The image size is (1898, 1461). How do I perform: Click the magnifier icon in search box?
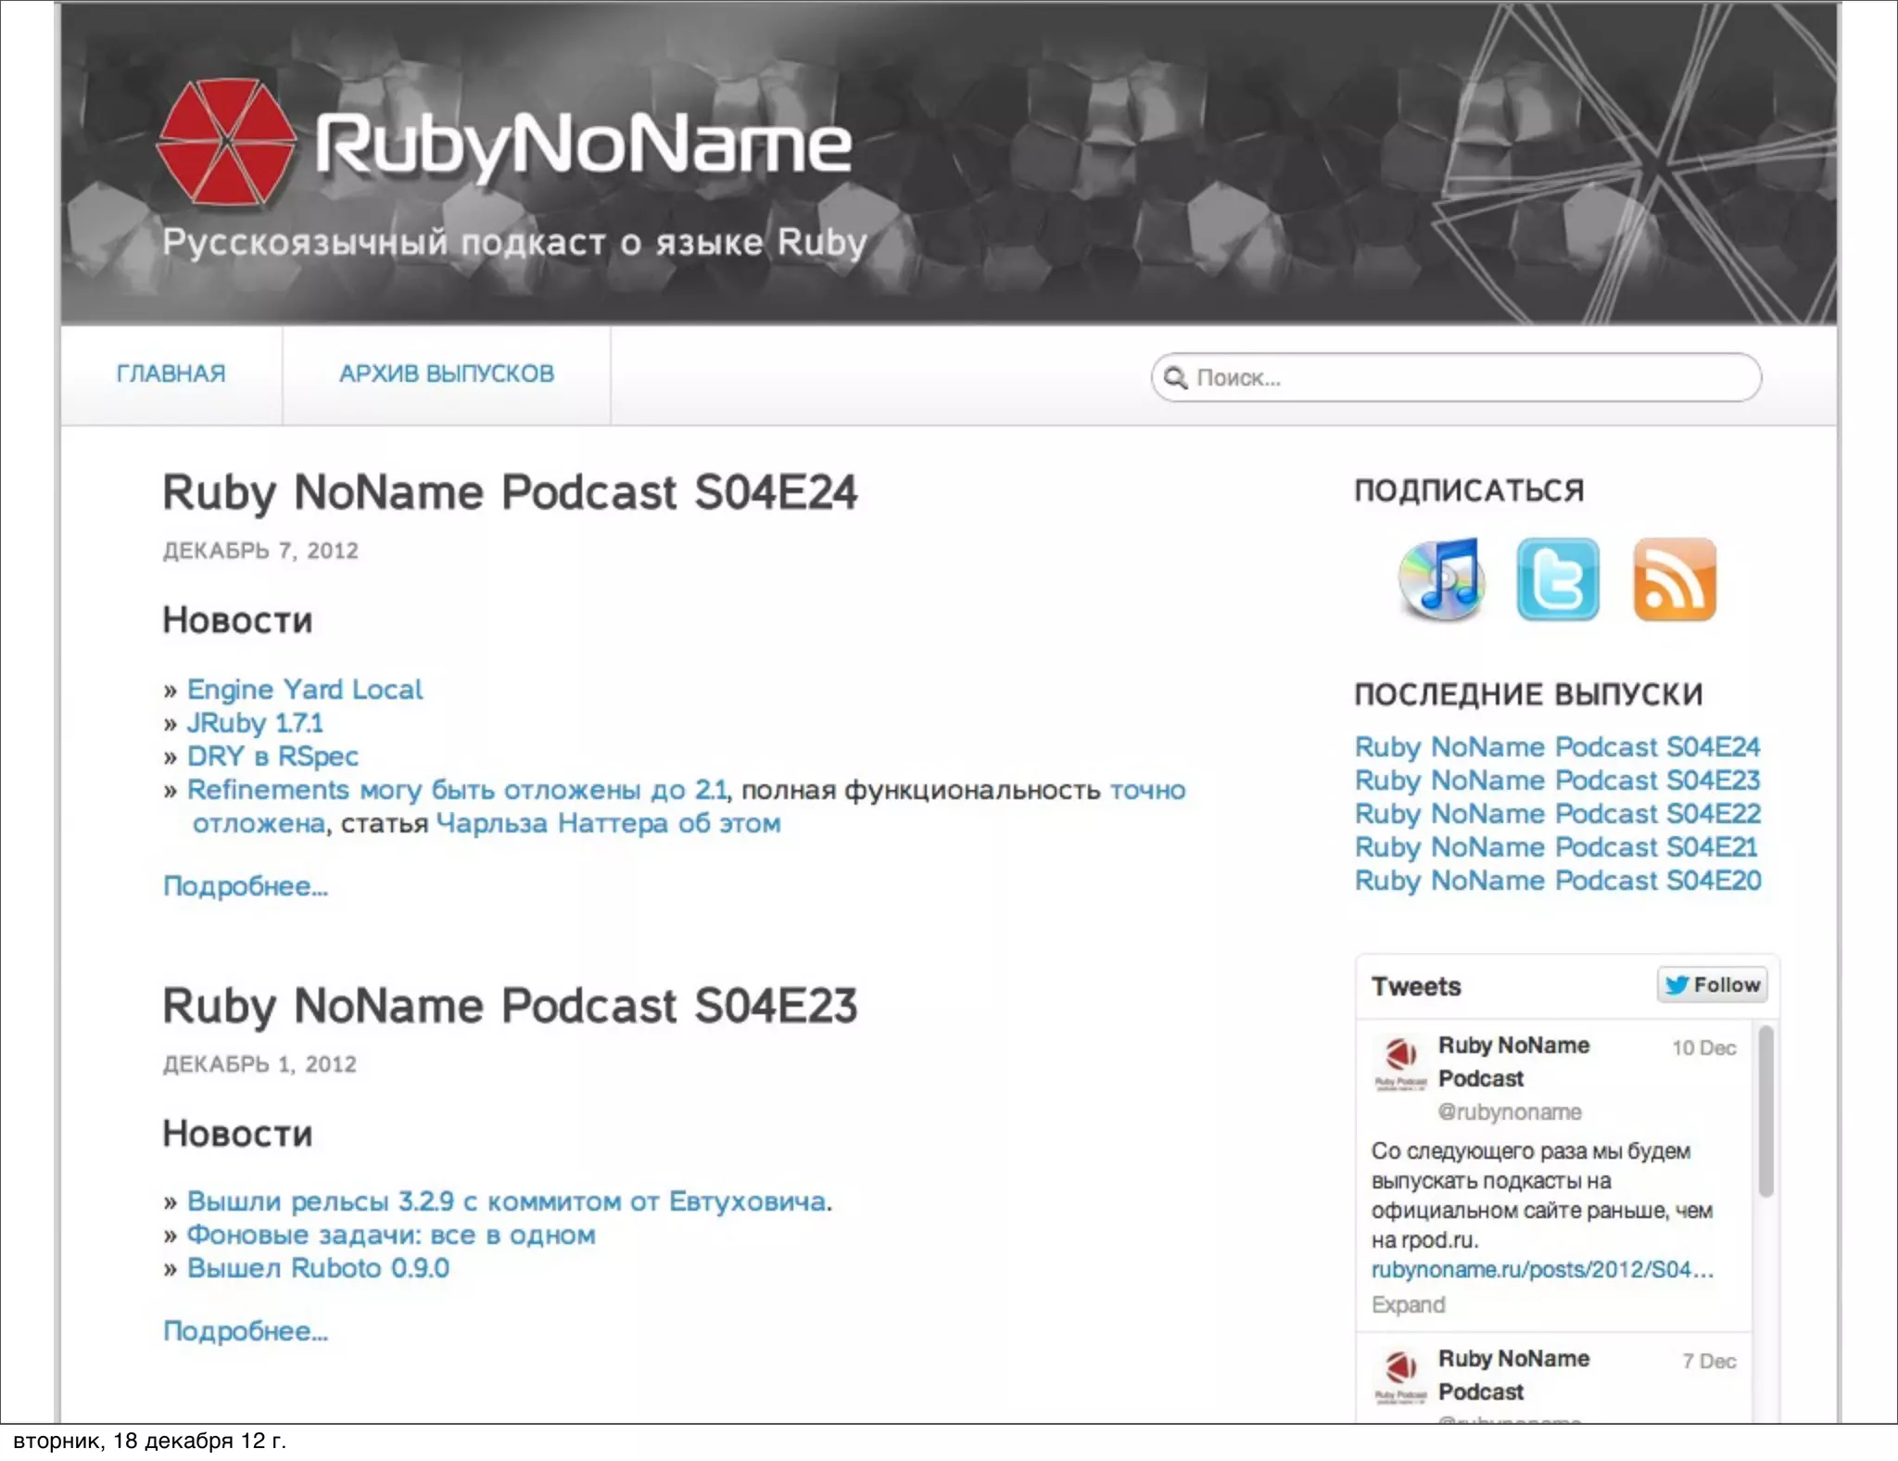(x=1175, y=377)
